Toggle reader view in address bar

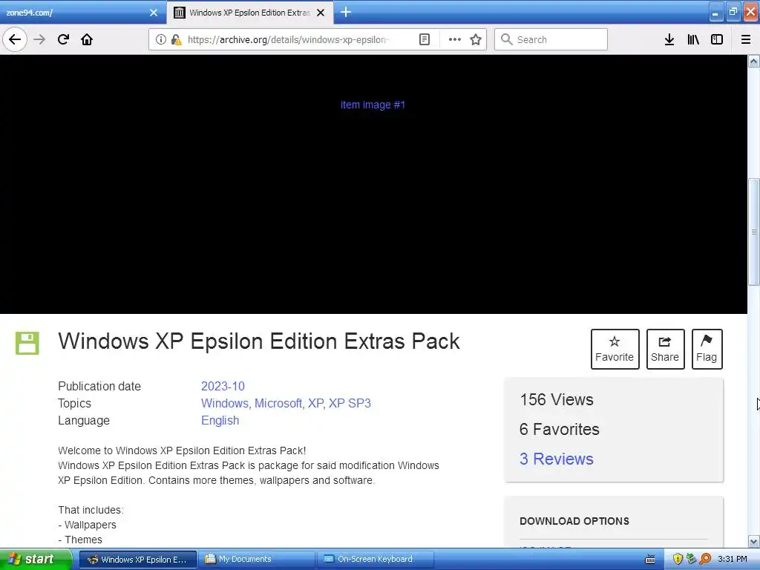pyautogui.click(x=424, y=39)
